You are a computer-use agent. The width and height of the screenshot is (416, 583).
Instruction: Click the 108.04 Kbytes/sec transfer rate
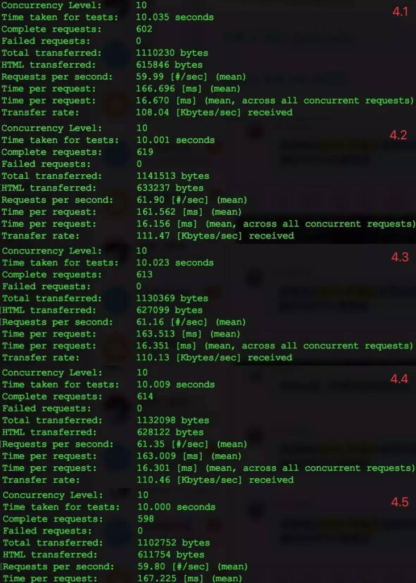click(214, 112)
